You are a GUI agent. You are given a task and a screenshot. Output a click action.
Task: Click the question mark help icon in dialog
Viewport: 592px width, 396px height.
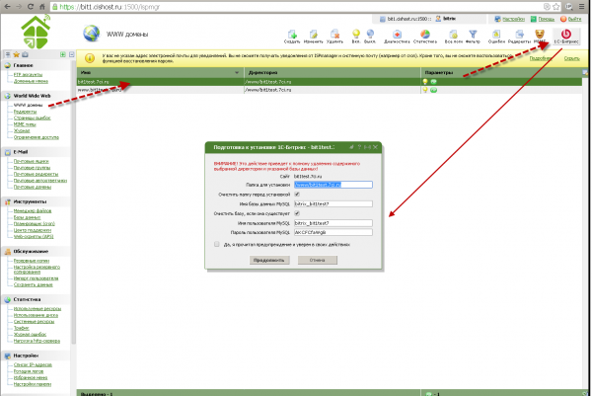[359, 147]
